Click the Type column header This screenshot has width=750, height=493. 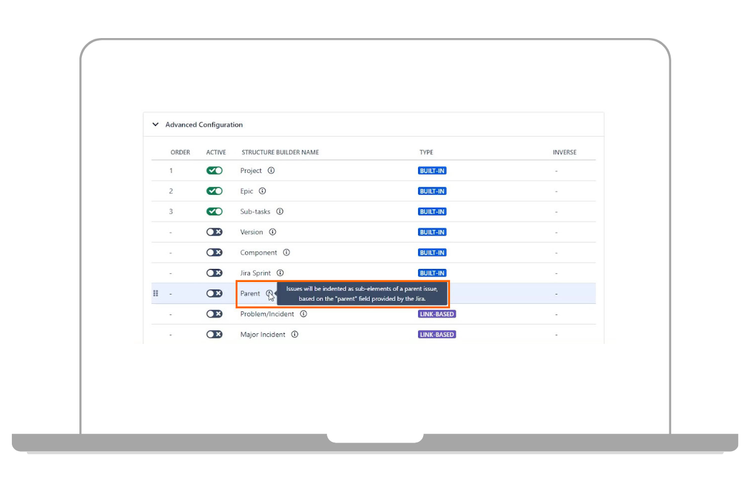click(x=426, y=152)
